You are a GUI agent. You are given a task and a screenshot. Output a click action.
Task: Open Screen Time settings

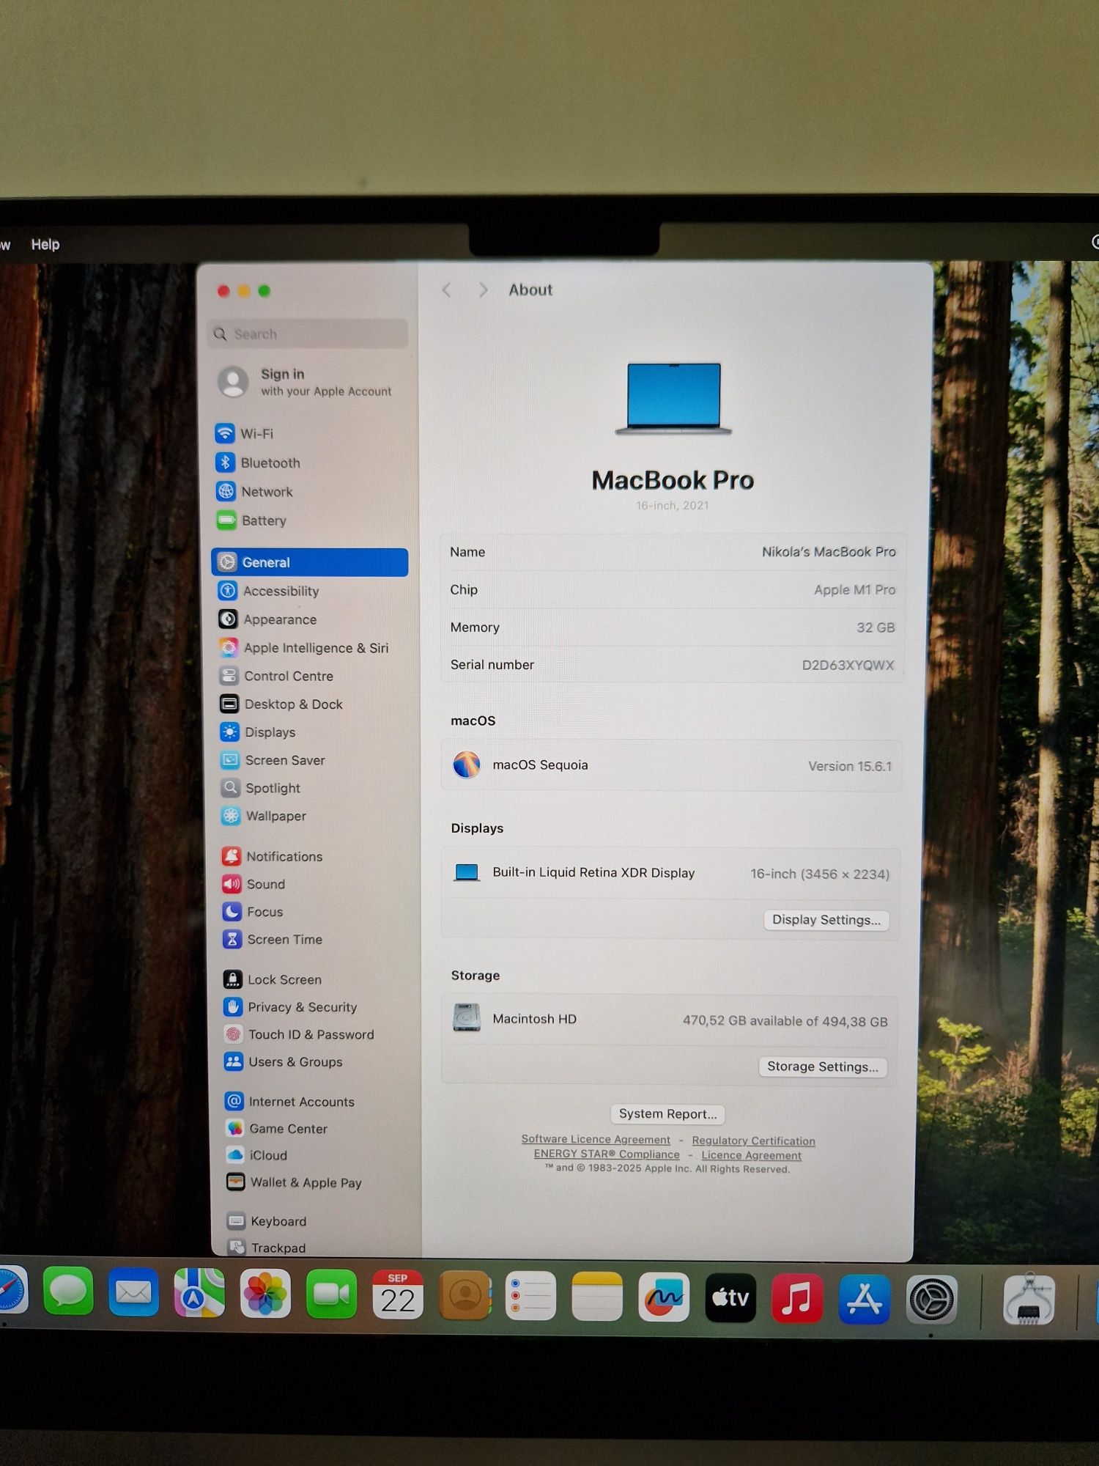tap(273, 939)
